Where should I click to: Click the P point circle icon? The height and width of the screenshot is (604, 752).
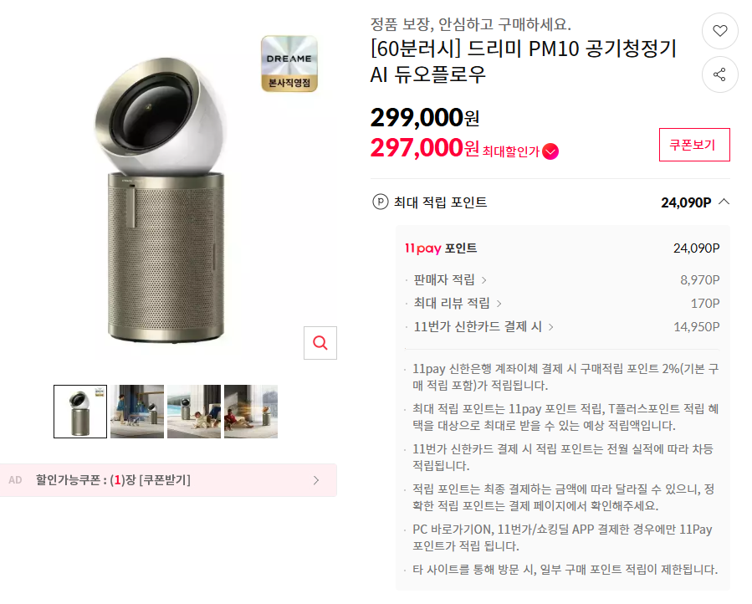(x=381, y=202)
